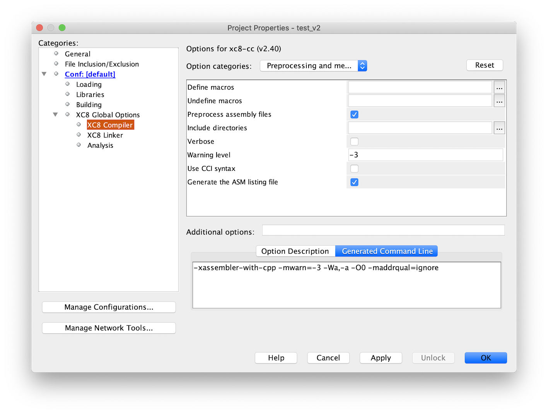This screenshot has width=548, height=414.
Task: Open the Option categories dropdown
Action: point(313,66)
